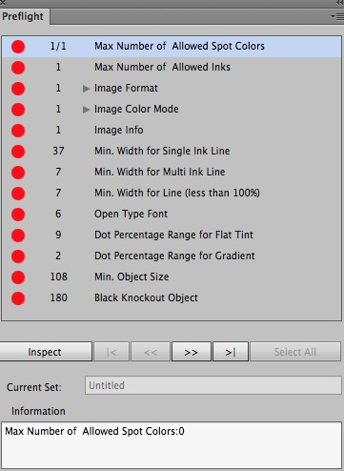Select the Max Number of Allowed Inks row
Viewport: 344px width, 471px height.
[172, 68]
